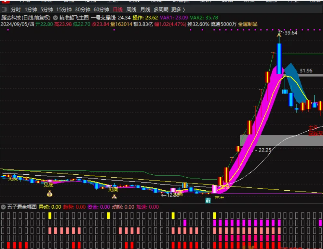
Task: Click the 主升 red signal label
Action: [313, 128]
